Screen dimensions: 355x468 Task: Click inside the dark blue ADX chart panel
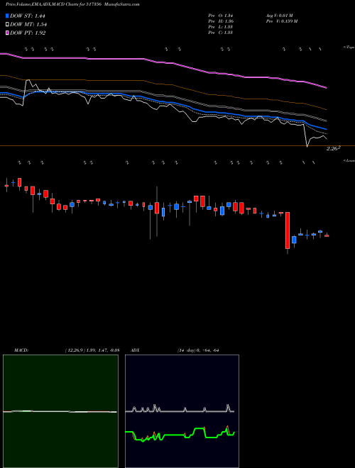point(182,411)
